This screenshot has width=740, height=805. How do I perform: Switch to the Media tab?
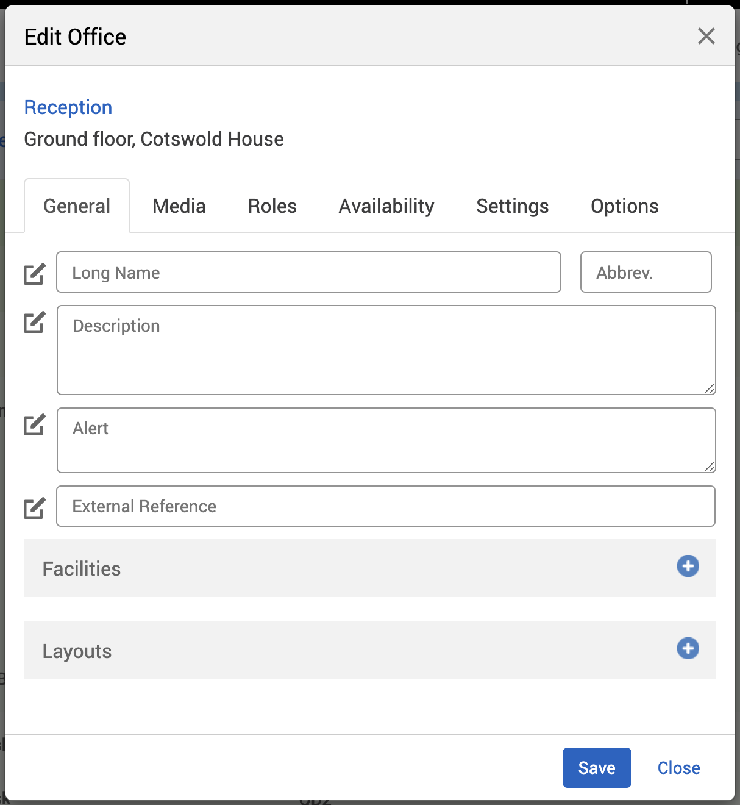179,206
